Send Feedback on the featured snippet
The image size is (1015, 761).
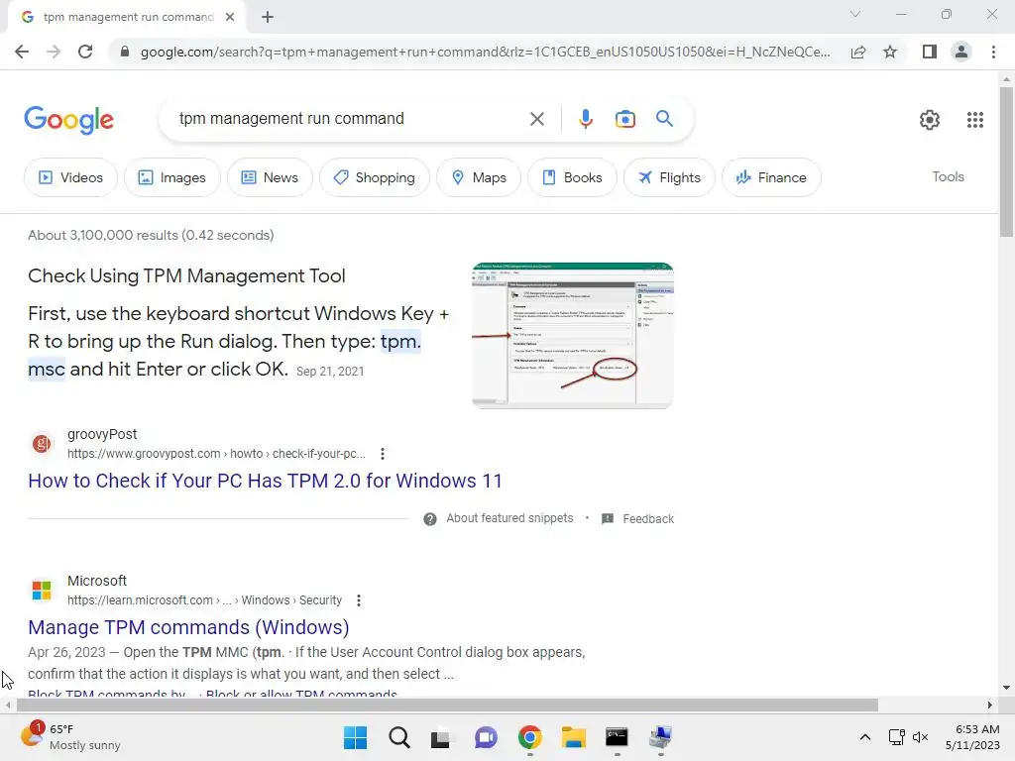tap(648, 519)
